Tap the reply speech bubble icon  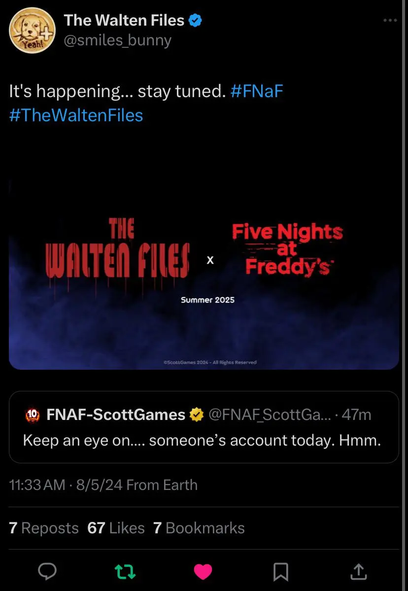[47, 571]
